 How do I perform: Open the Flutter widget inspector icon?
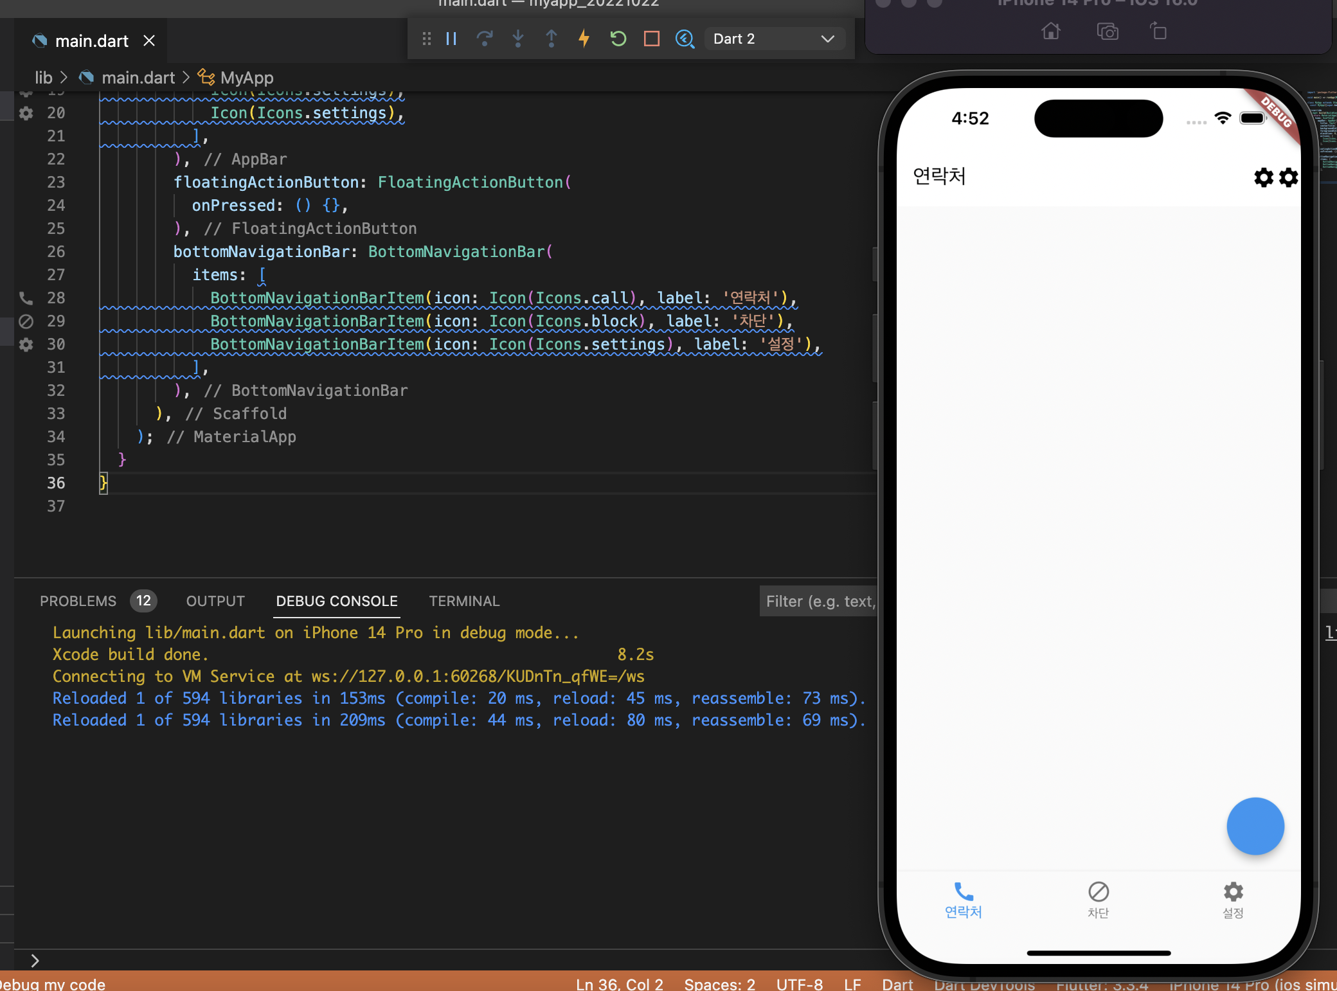pyautogui.click(x=685, y=39)
